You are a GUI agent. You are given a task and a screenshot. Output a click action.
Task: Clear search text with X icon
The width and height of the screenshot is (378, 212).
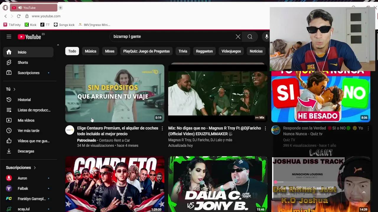238,37
